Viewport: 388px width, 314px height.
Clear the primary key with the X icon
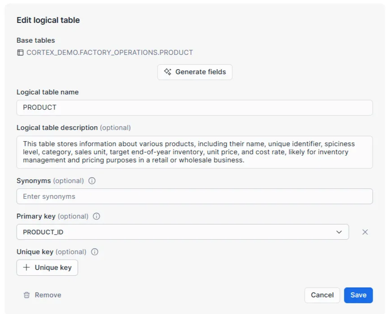tap(365, 232)
